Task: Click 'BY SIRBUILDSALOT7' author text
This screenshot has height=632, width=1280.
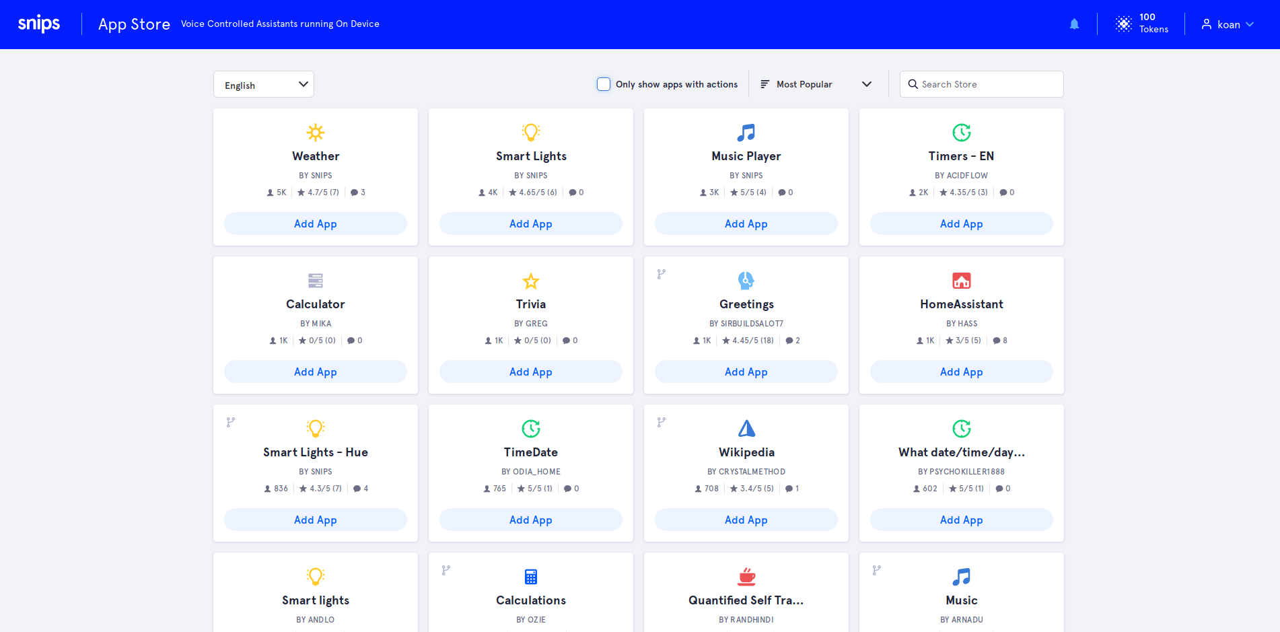Action: pyautogui.click(x=746, y=324)
